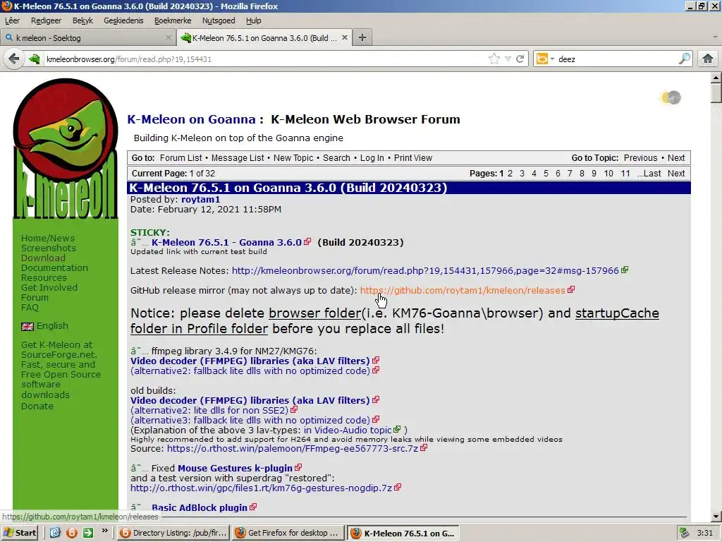Open the in Video-Audio topic link
The width and height of the screenshot is (722, 542).
point(347,430)
